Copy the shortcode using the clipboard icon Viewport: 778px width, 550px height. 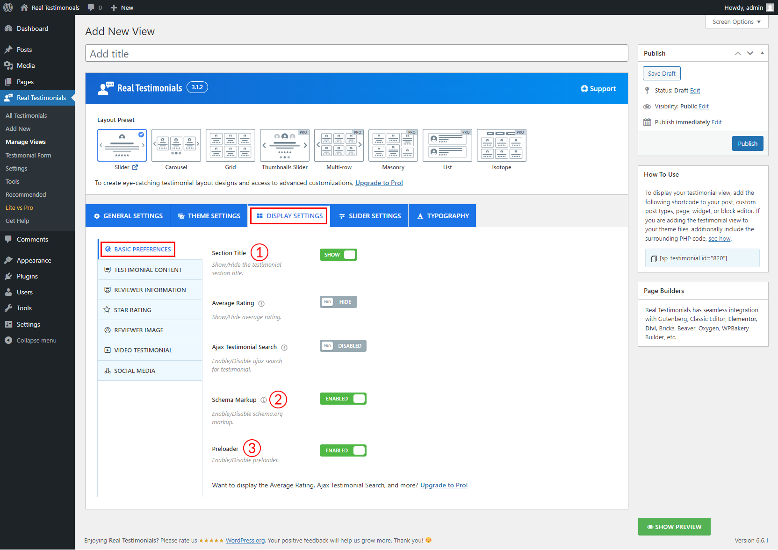(654, 258)
